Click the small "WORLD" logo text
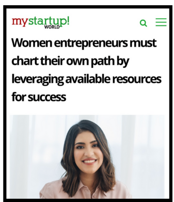174x202 pixels. point(52,27)
